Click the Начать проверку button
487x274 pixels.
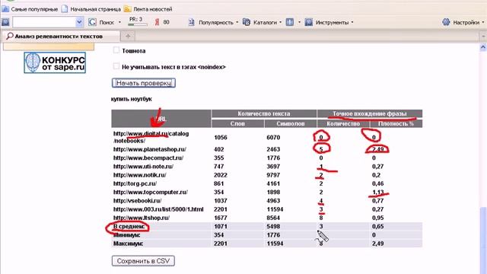point(144,83)
